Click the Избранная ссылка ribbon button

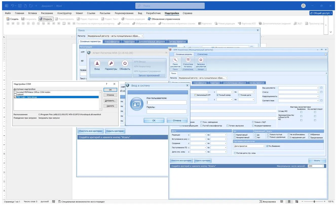(143, 23)
